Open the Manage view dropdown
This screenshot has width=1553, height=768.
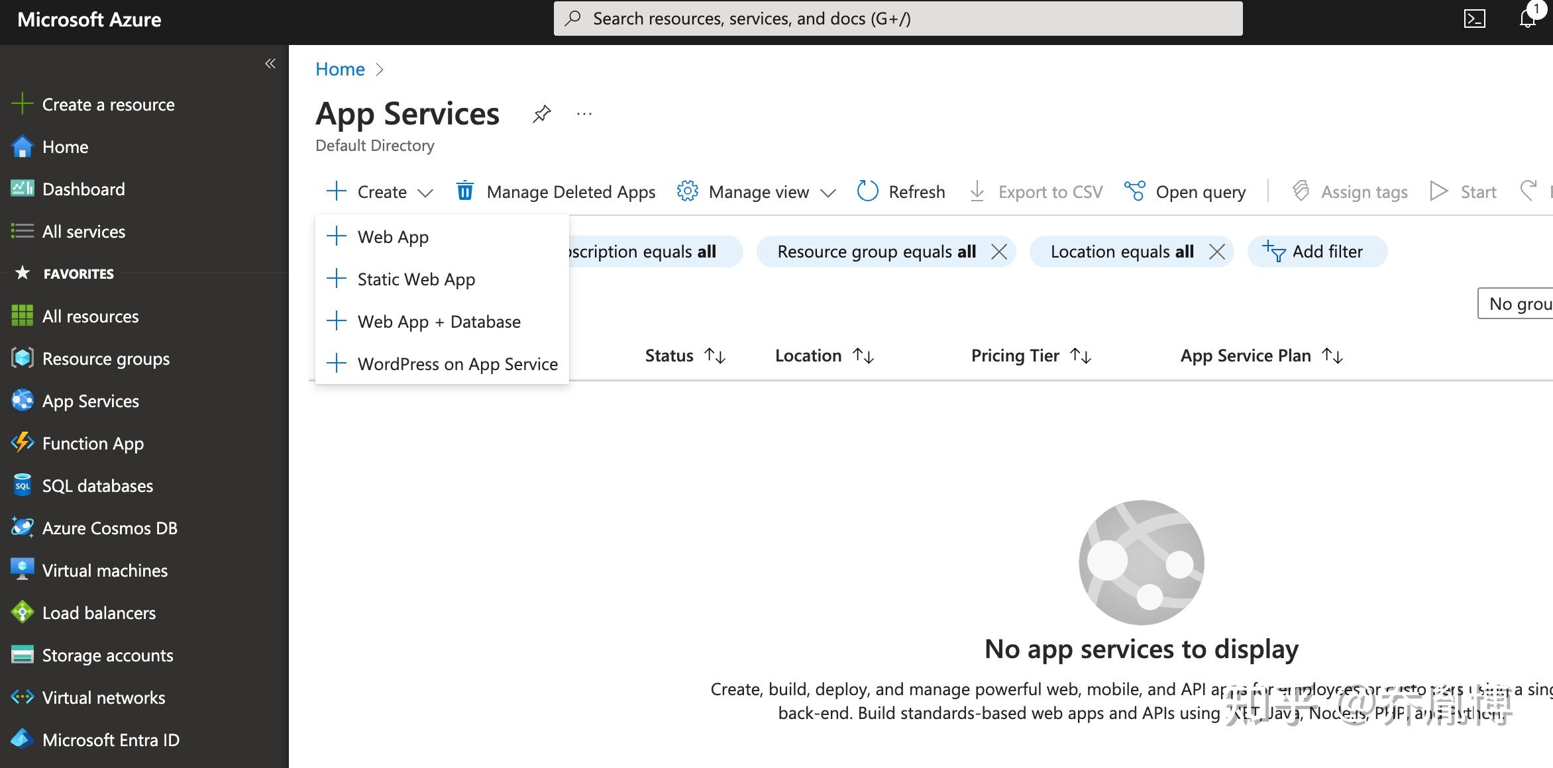click(x=756, y=191)
